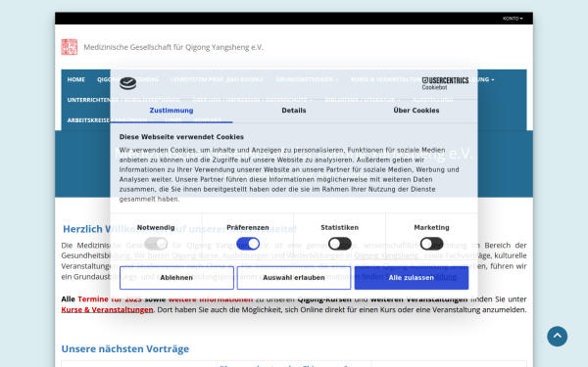Click the Unsere nächsten Vorträge heading
The height and width of the screenshot is (367, 588).
pyautogui.click(x=125, y=348)
